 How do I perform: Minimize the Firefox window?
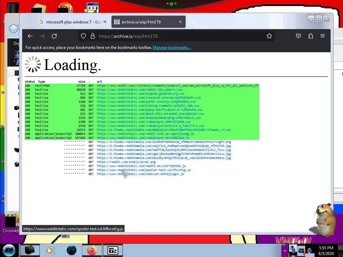(311, 19)
